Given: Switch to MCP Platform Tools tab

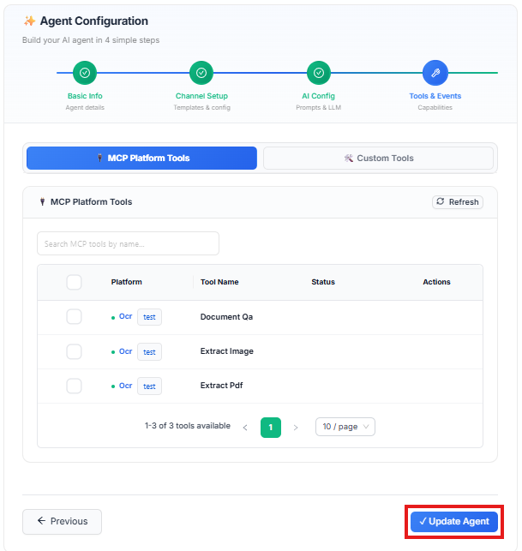Looking at the screenshot, I should [141, 159].
